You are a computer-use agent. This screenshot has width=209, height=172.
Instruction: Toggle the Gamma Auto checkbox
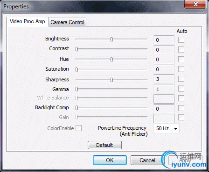point(181,89)
